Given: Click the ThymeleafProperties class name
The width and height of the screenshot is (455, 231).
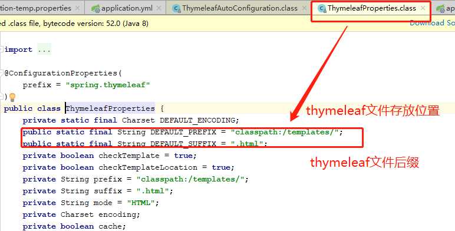Looking at the screenshot, I should point(110,108).
